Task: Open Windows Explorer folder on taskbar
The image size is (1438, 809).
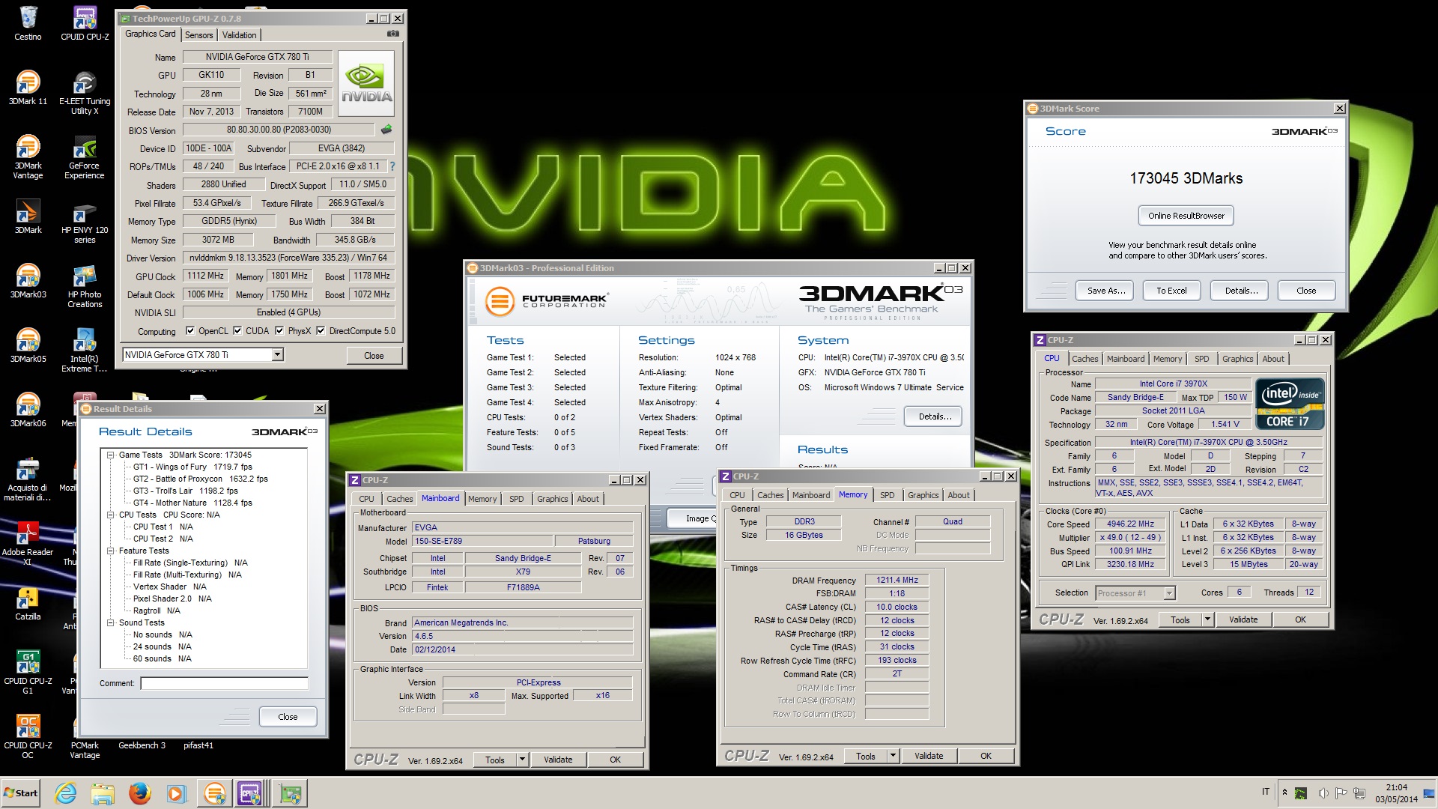Action: point(103,793)
